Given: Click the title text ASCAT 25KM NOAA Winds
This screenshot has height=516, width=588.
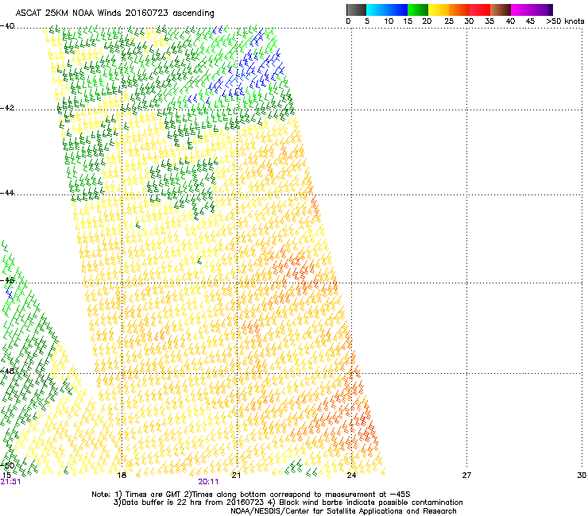Looking at the screenshot, I should click(x=68, y=13).
